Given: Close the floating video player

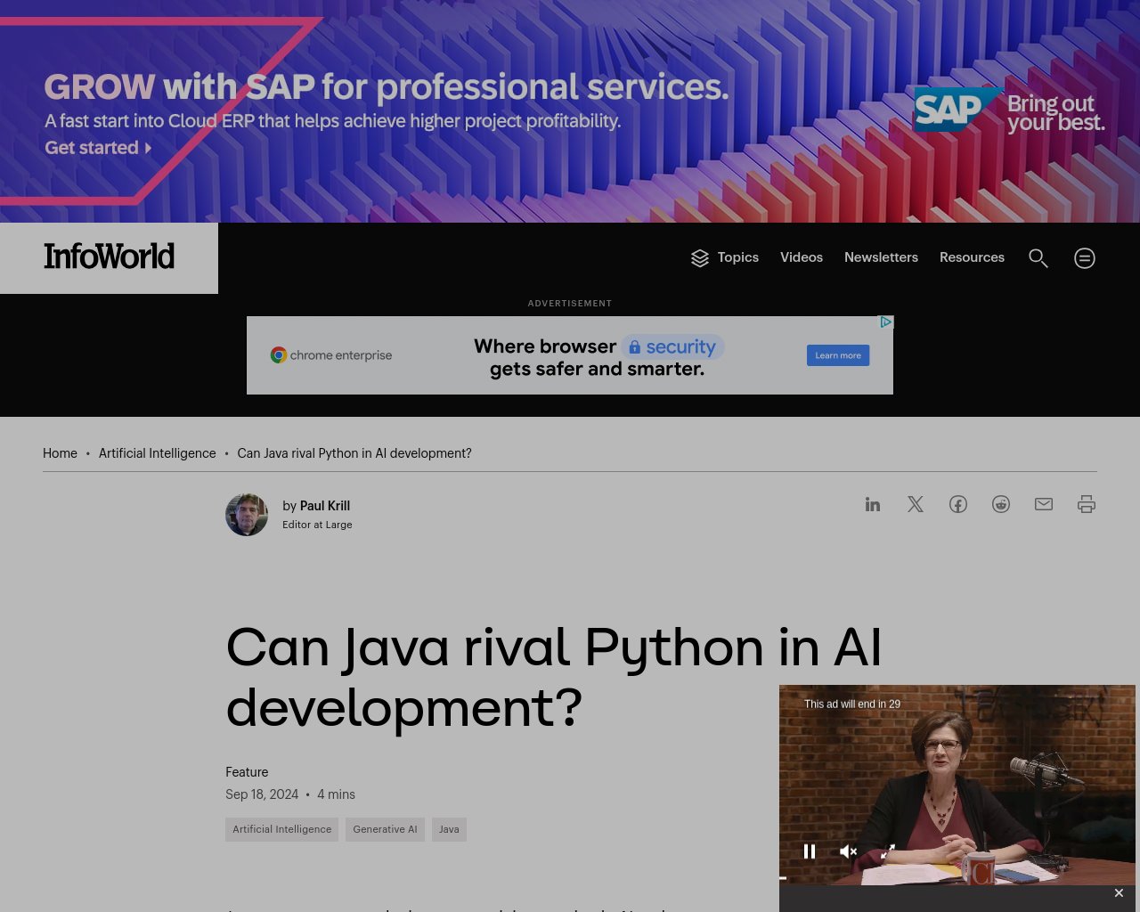Looking at the screenshot, I should [x=1119, y=893].
